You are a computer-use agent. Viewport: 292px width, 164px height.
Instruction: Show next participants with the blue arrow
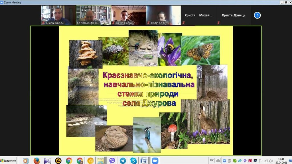click(x=257, y=15)
